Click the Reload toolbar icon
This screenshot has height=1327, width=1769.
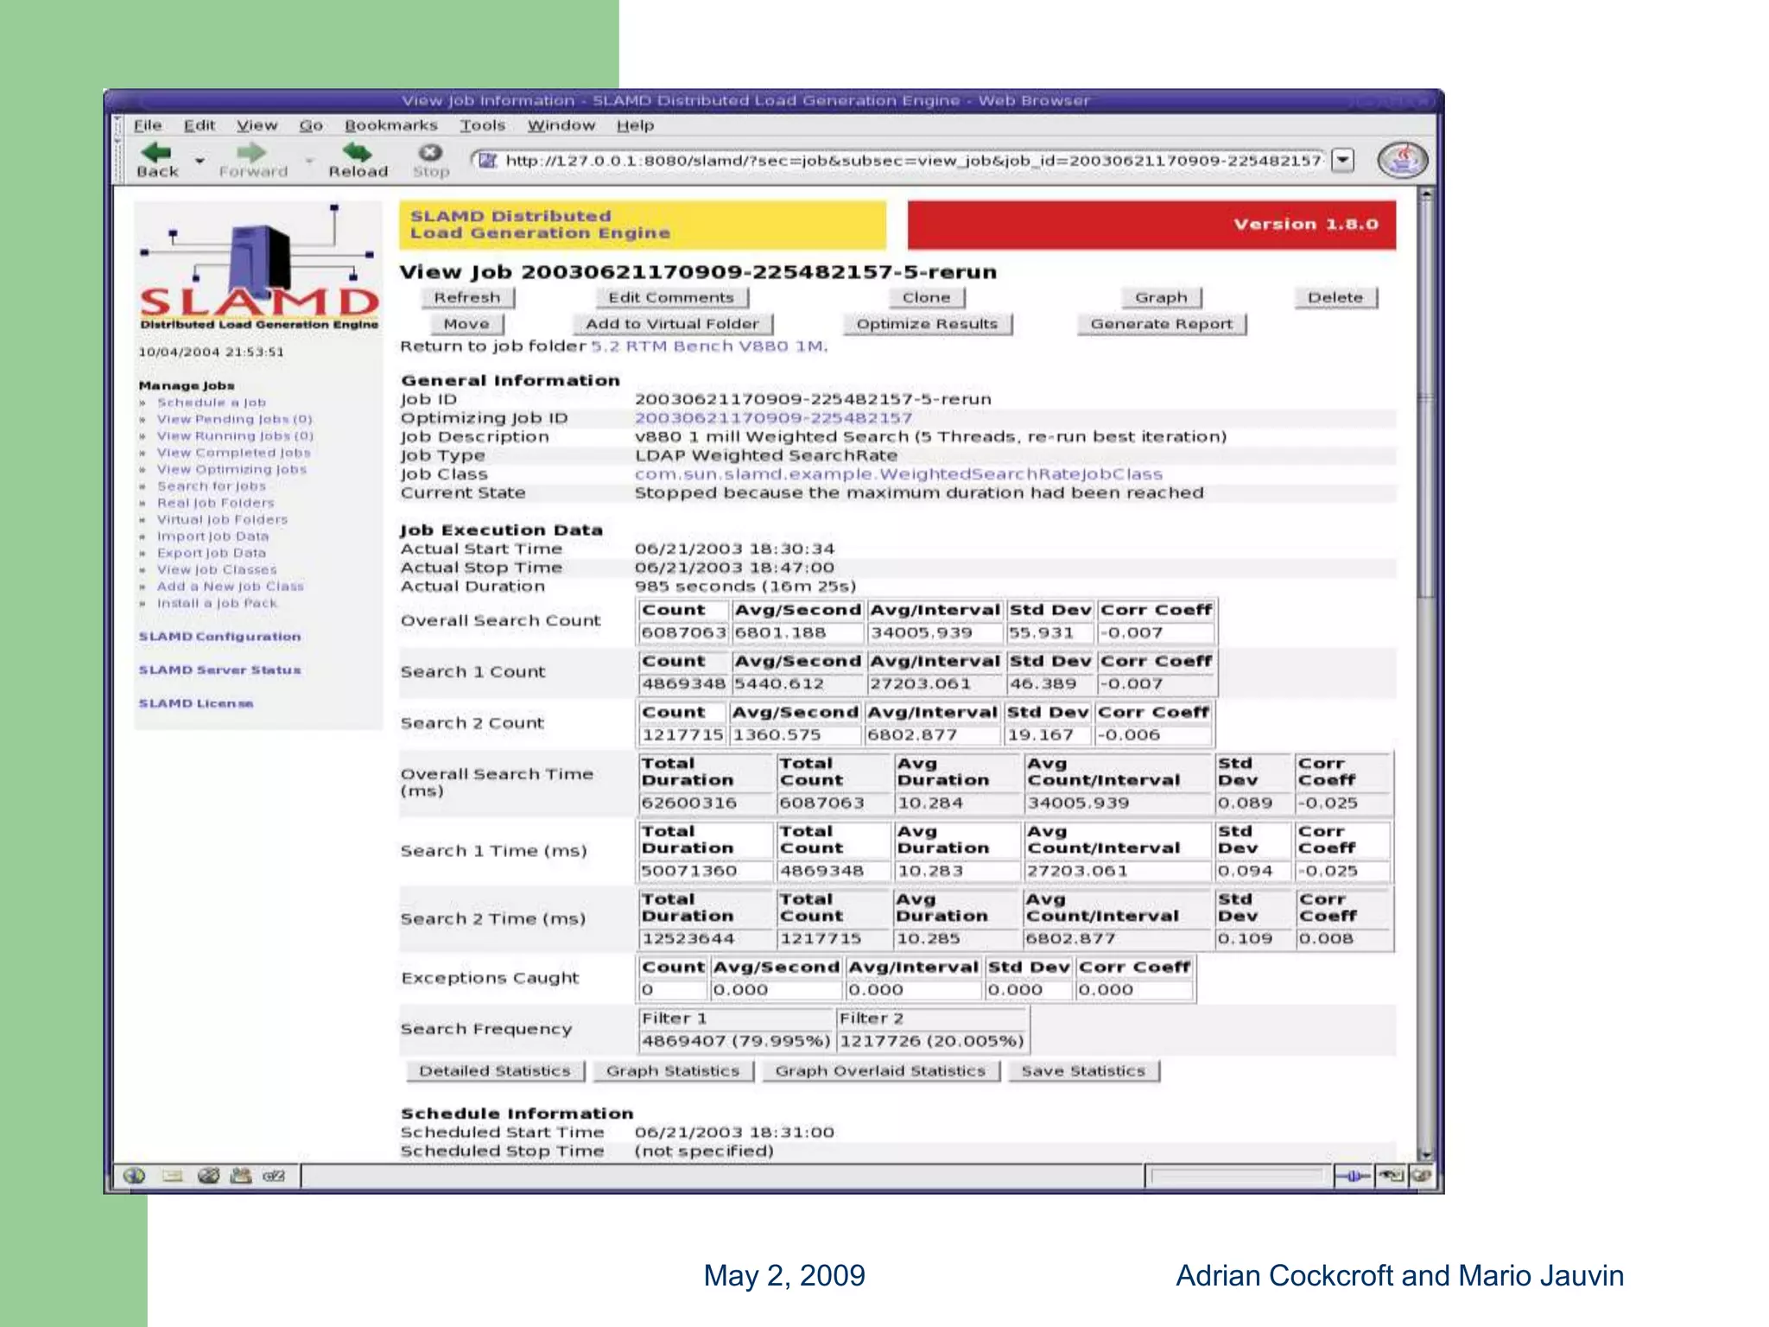point(357,153)
